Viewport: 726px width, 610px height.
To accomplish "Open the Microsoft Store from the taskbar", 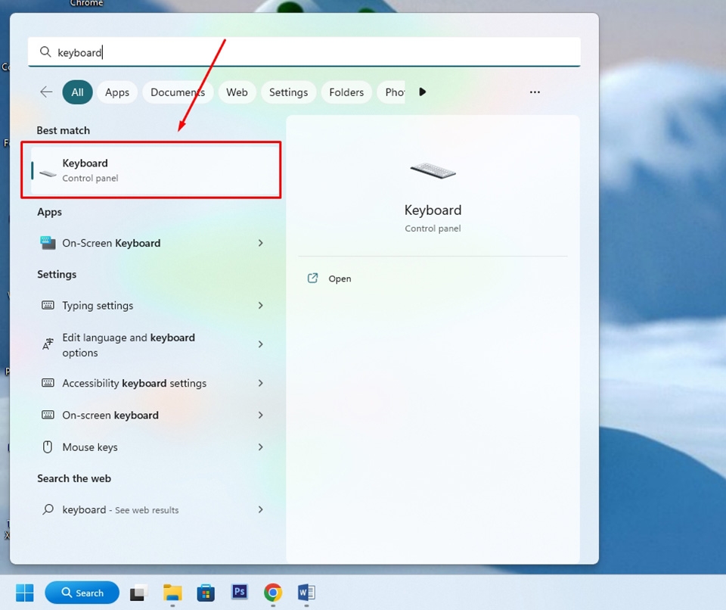I will (206, 593).
